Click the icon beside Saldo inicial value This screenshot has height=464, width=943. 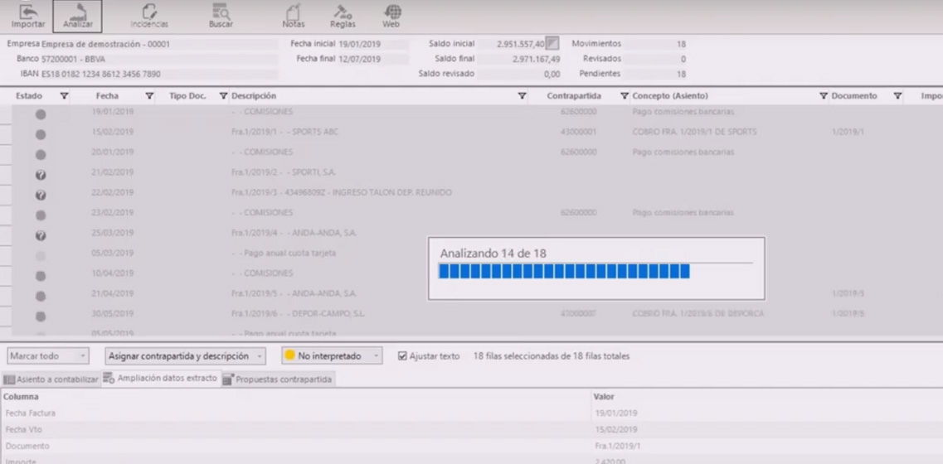(552, 43)
